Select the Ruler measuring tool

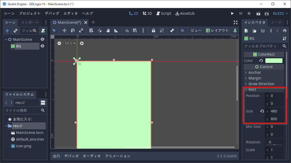(x=116, y=31)
